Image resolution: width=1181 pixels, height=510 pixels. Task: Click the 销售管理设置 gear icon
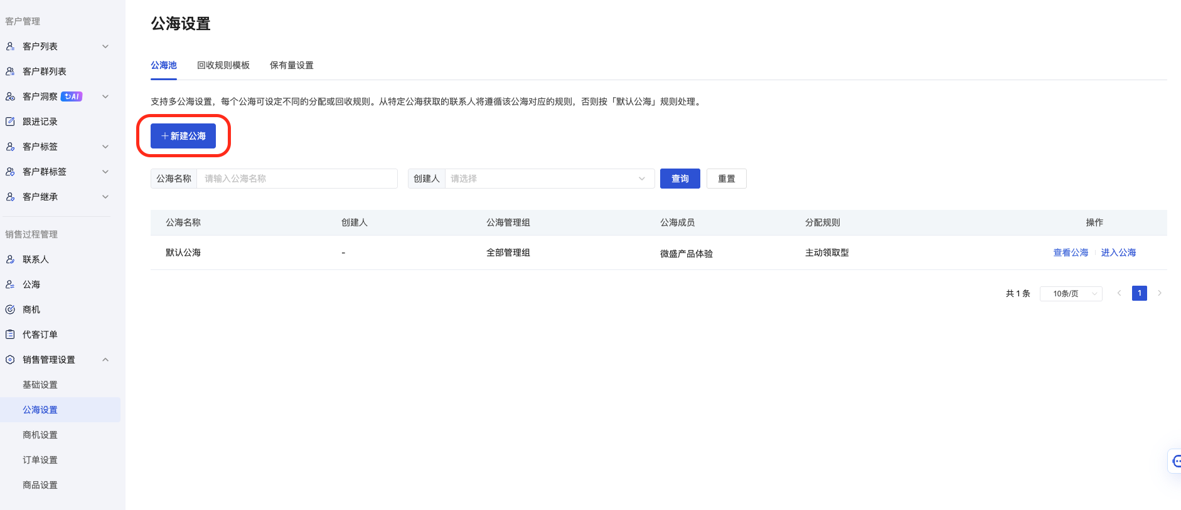tap(10, 360)
